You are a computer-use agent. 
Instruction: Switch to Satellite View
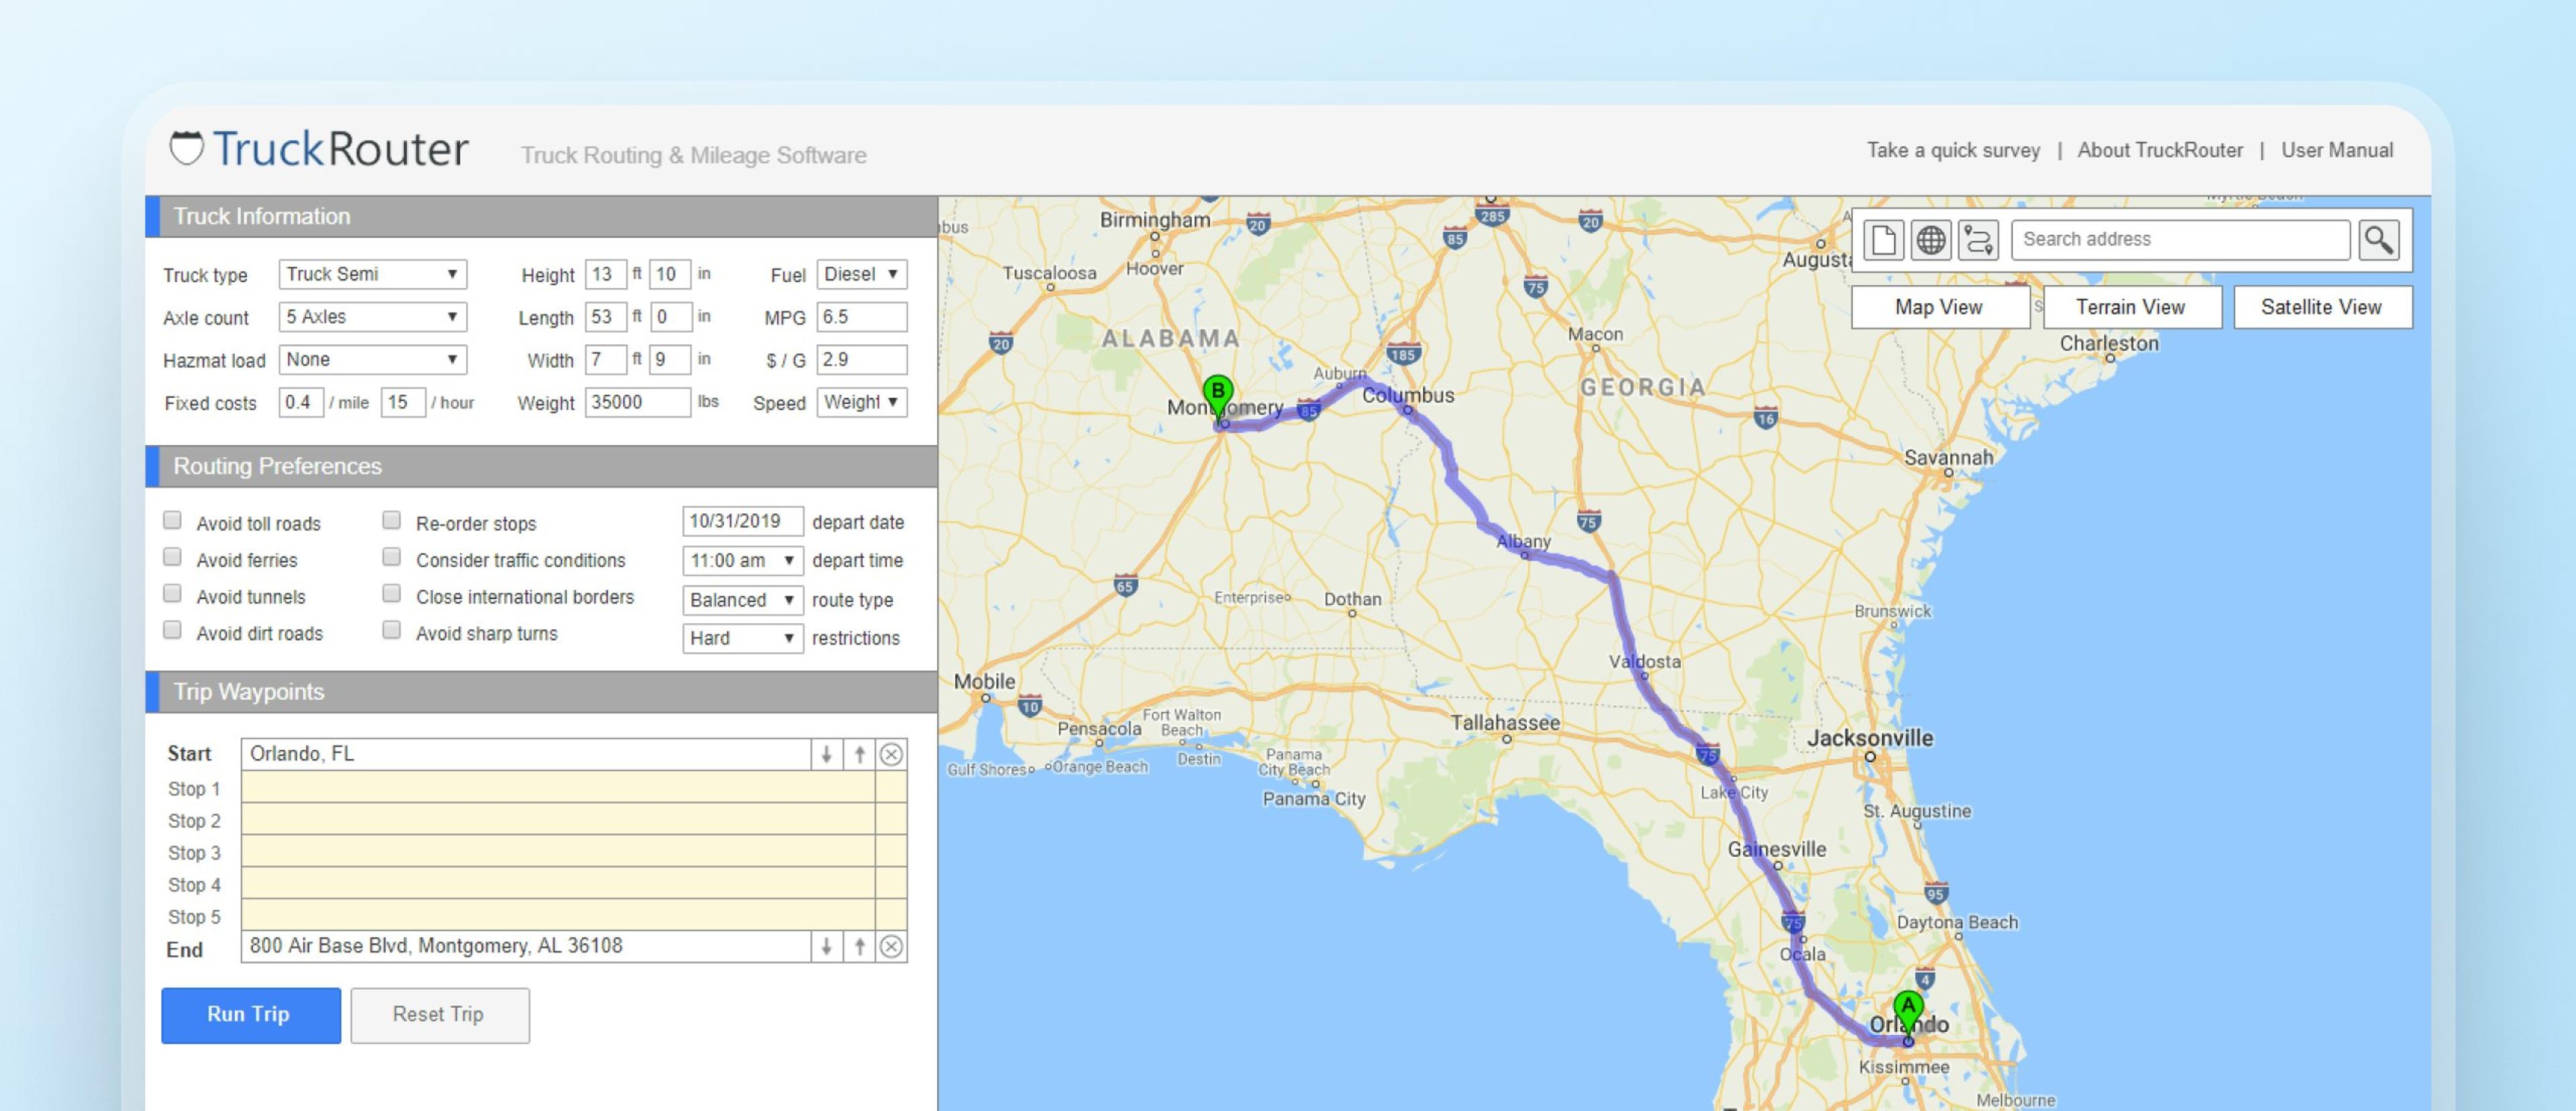2321,307
